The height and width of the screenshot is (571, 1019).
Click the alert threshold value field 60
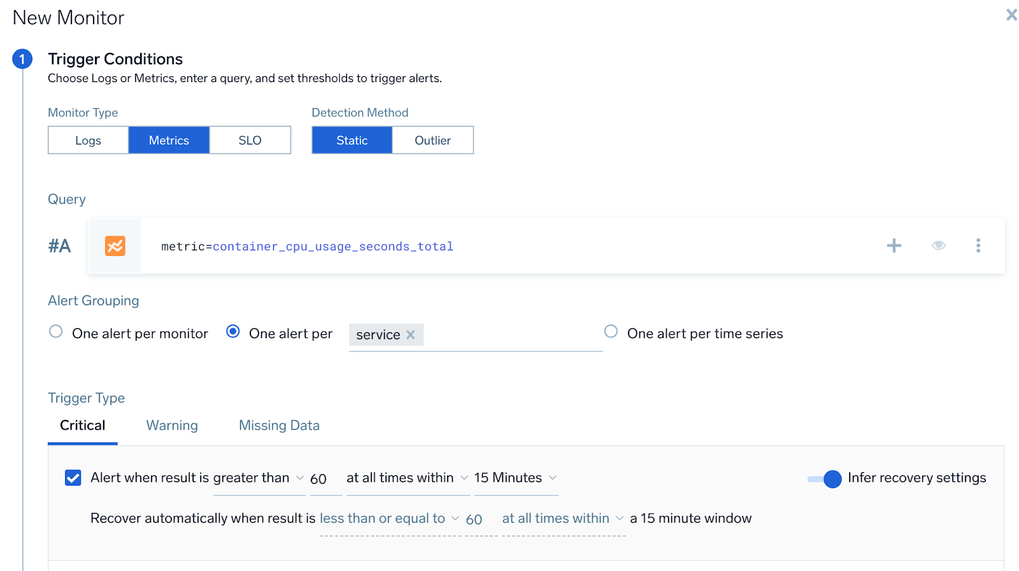click(x=319, y=479)
